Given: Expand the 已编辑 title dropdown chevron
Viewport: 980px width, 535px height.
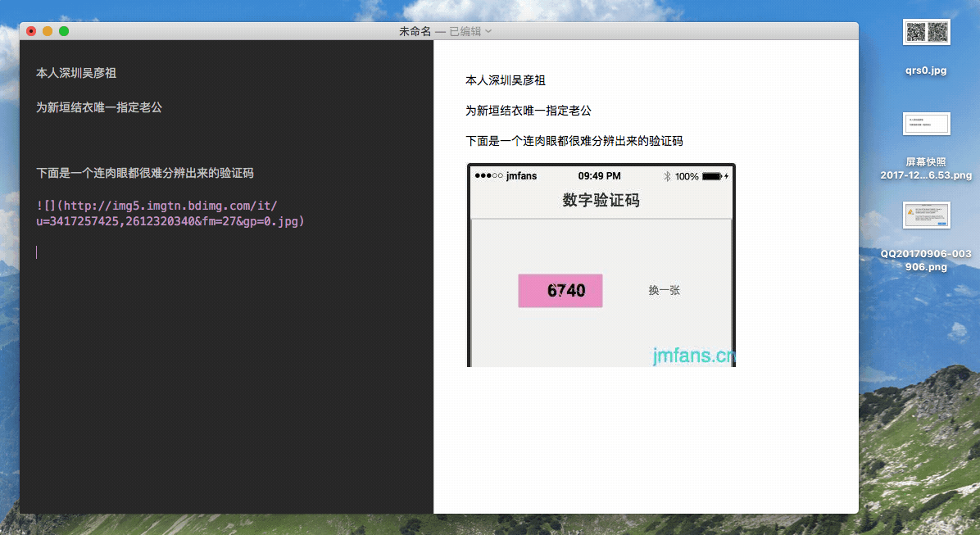Looking at the screenshot, I should pyautogui.click(x=488, y=31).
